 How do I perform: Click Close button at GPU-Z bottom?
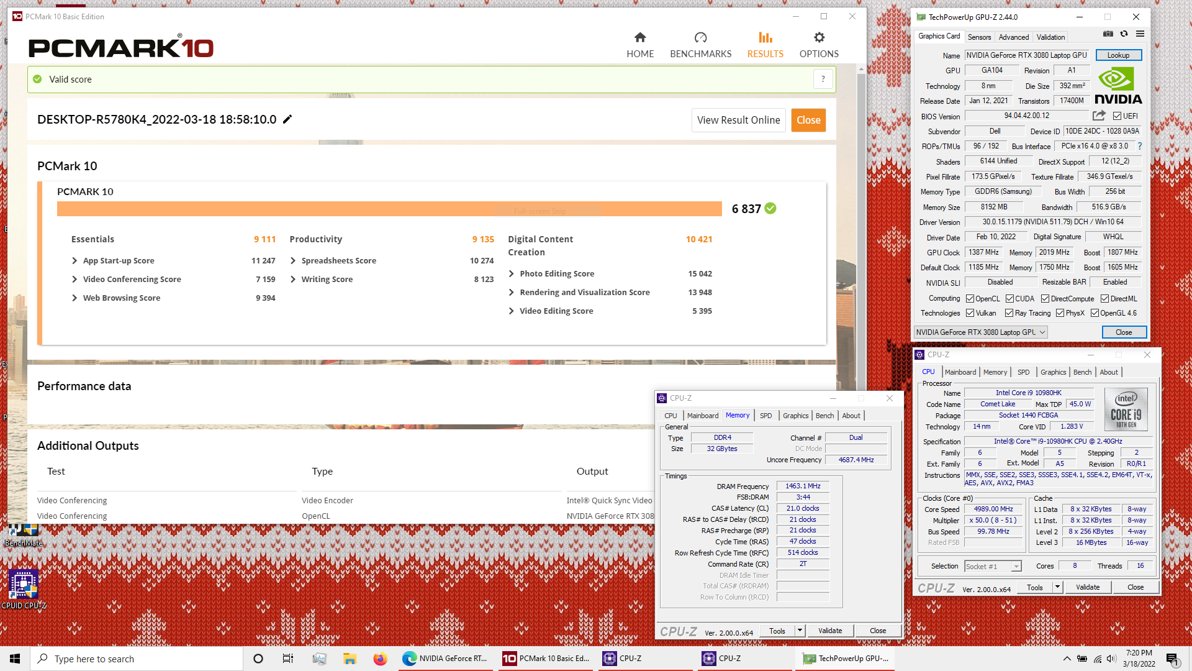pyautogui.click(x=1124, y=332)
